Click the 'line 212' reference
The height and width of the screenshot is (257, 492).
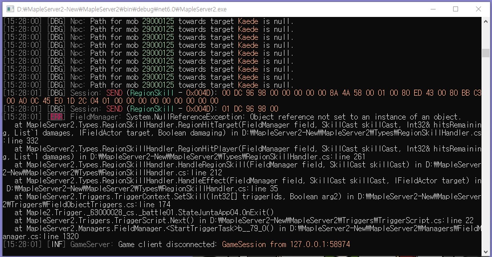coord(206,173)
